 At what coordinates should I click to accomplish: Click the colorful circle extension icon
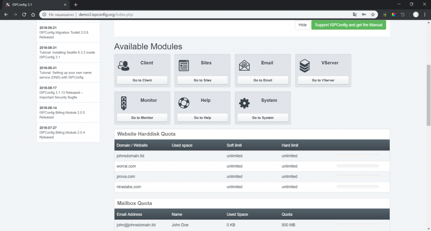point(394,15)
